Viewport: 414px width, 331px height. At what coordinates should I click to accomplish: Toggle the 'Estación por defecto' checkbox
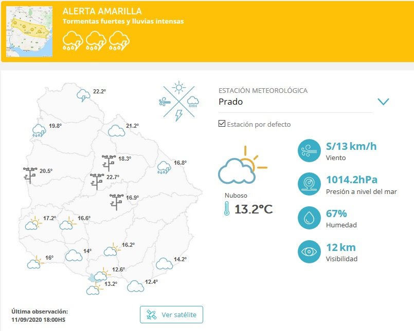(222, 124)
